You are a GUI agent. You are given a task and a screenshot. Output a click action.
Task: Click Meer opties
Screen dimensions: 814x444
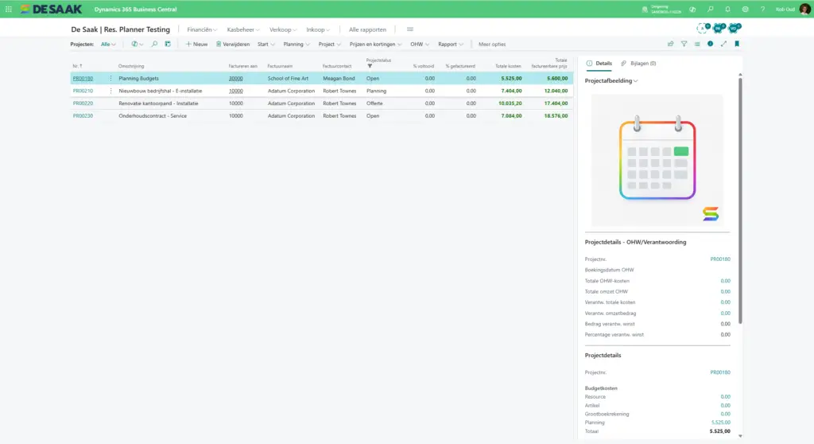tap(492, 45)
